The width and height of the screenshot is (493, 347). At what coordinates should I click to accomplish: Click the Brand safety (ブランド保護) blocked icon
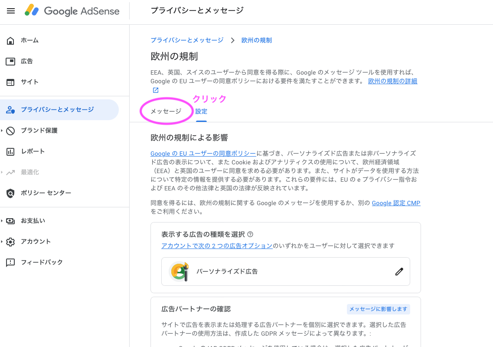(x=10, y=131)
